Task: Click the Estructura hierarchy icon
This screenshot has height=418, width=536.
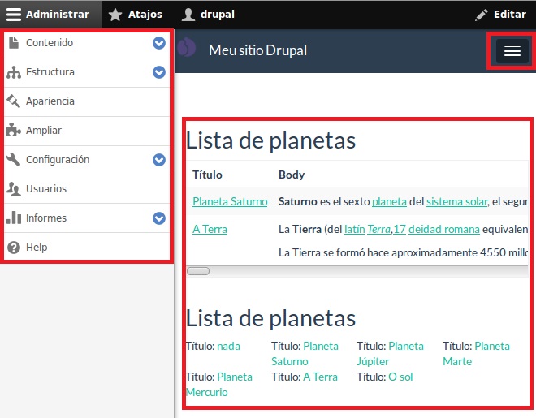Action: click(14, 72)
